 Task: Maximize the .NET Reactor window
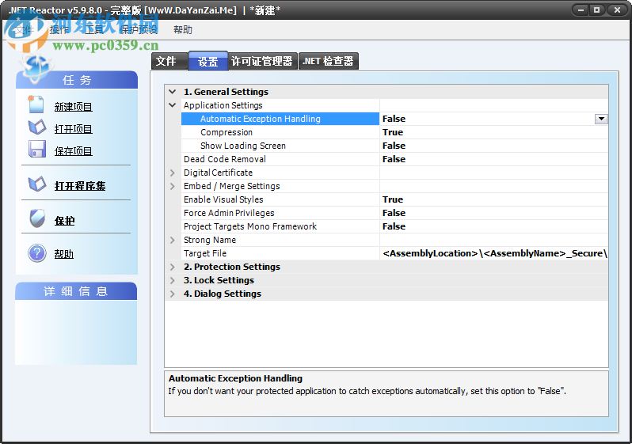coord(597,10)
